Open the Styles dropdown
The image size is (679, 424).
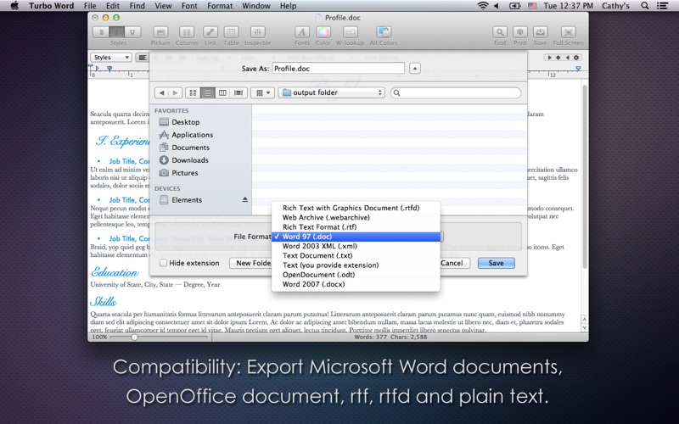tap(111, 57)
